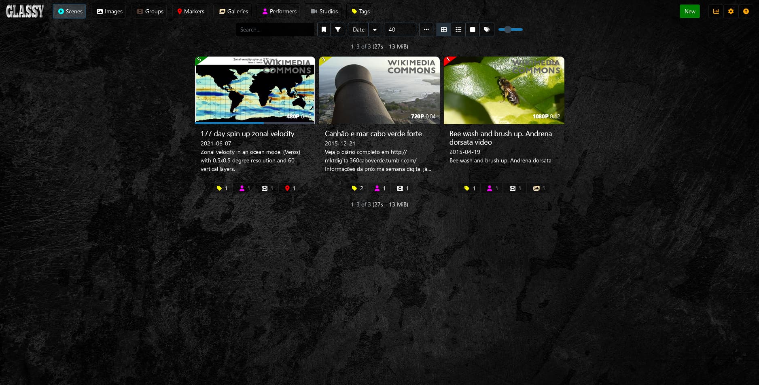Switch to tagger view
Image resolution: width=759 pixels, height=385 pixels.
(487, 29)
